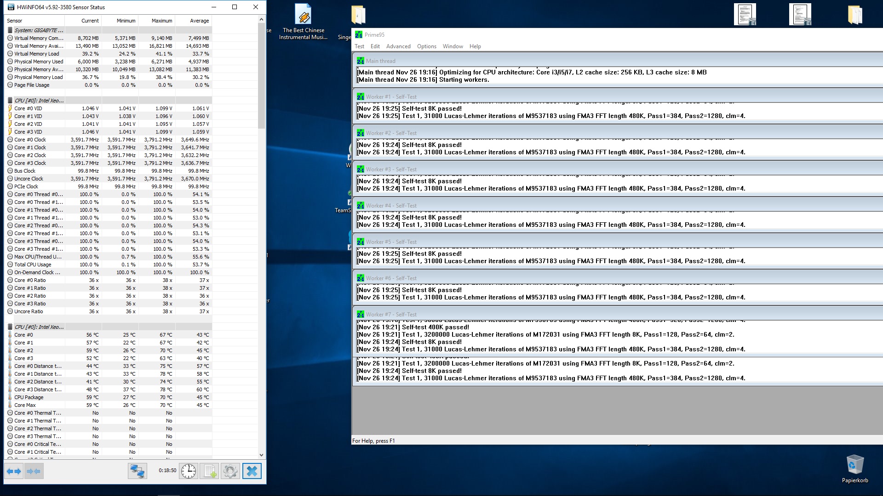Image resolution: width=883 pixels, height=496 pixels.
Task: Open the remote network sensors icon
Action: [x=137, y=471]
